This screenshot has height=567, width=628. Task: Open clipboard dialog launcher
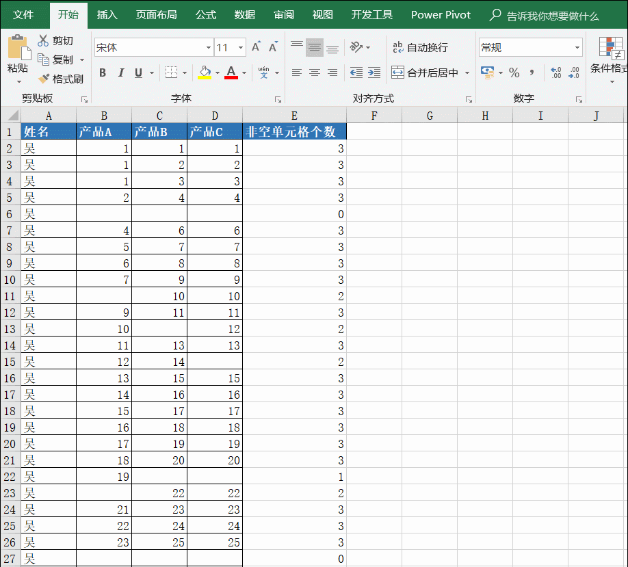pyautogui.click(x=84, y=99)
